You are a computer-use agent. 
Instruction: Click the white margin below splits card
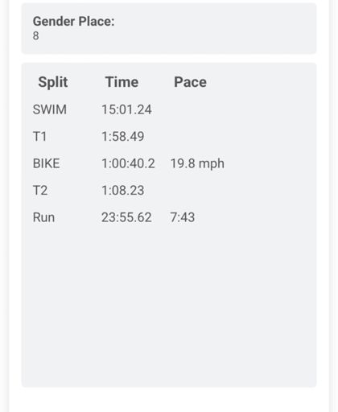pos(169,400)
